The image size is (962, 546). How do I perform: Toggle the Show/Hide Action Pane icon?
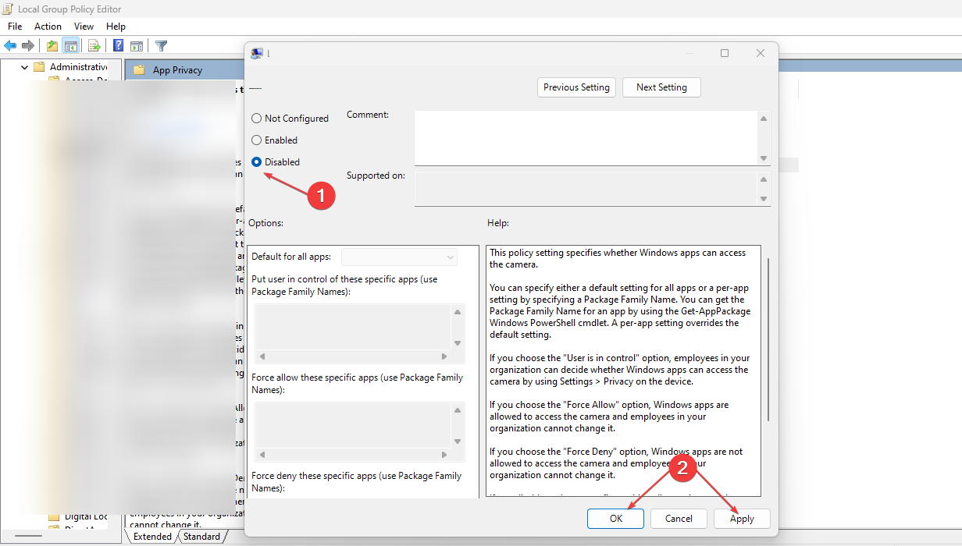pyautogui.click(x=137, y=46)
